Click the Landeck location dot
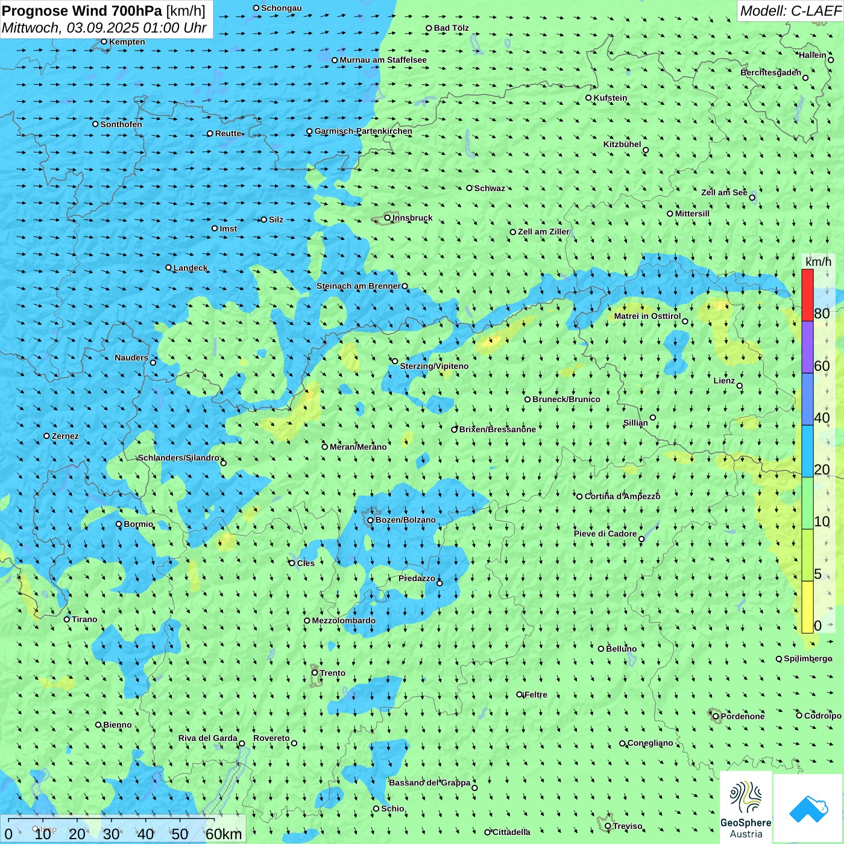Viewport: 844px width, 844px height. coord(168,268)
